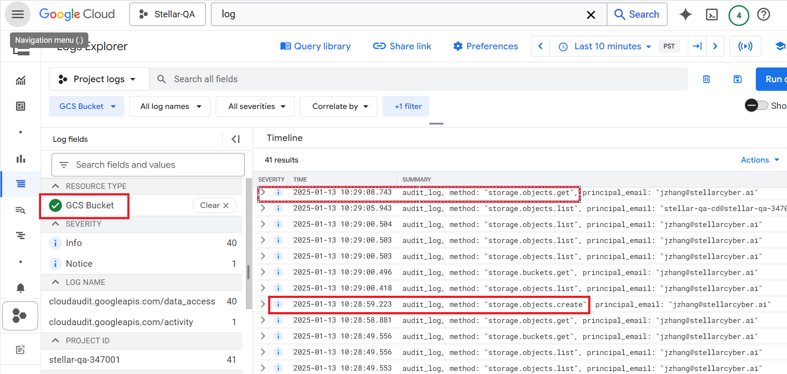
Task: Click the save query icon
Action: coord(737,79)
